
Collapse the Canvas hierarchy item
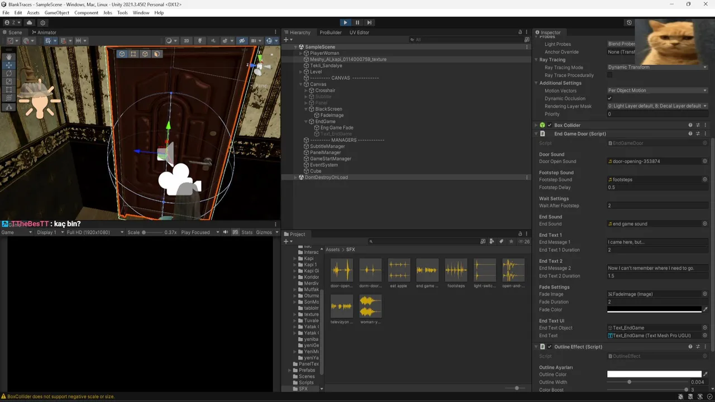pos(301,84)
